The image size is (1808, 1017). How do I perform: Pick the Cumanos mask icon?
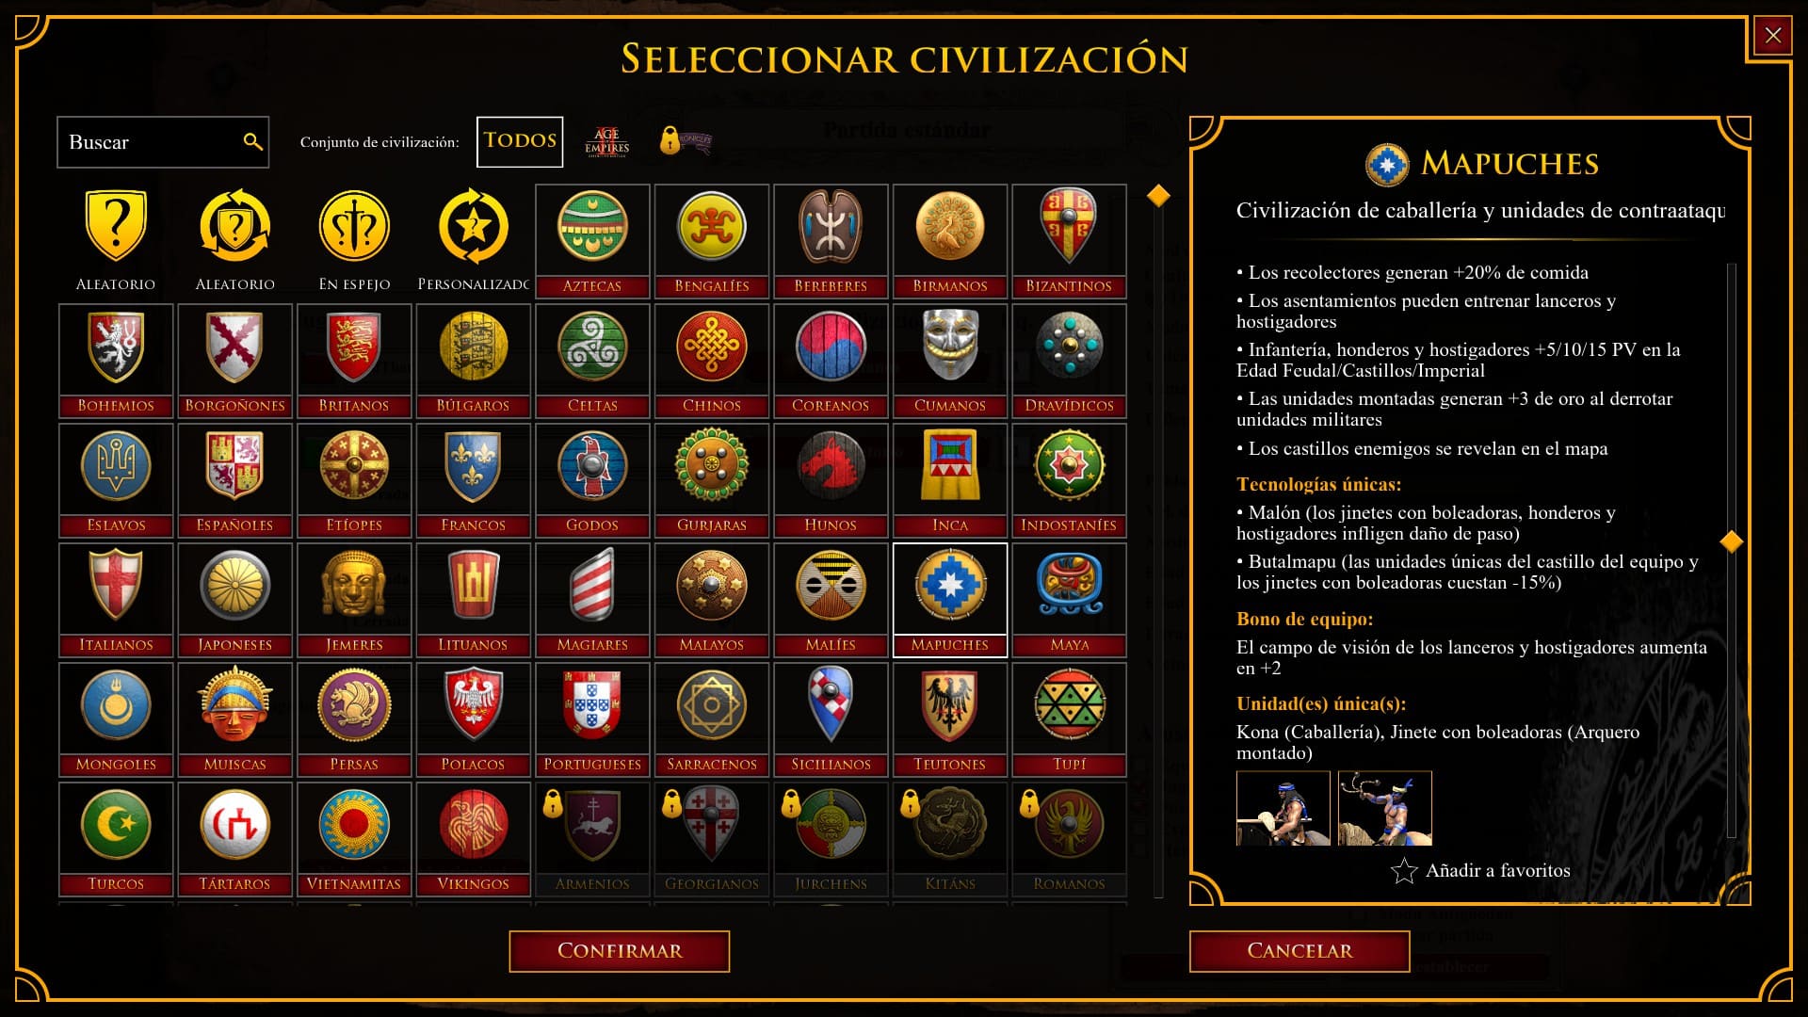[x=949, y=361]
